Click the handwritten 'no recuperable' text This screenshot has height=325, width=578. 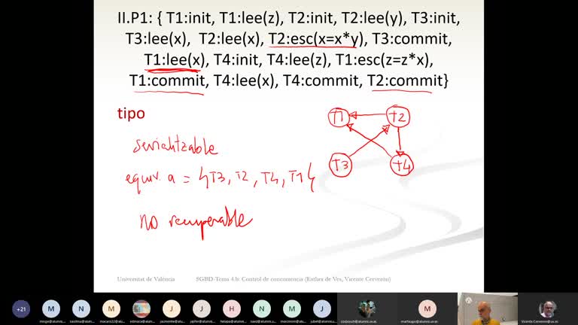tap(196, 221)
